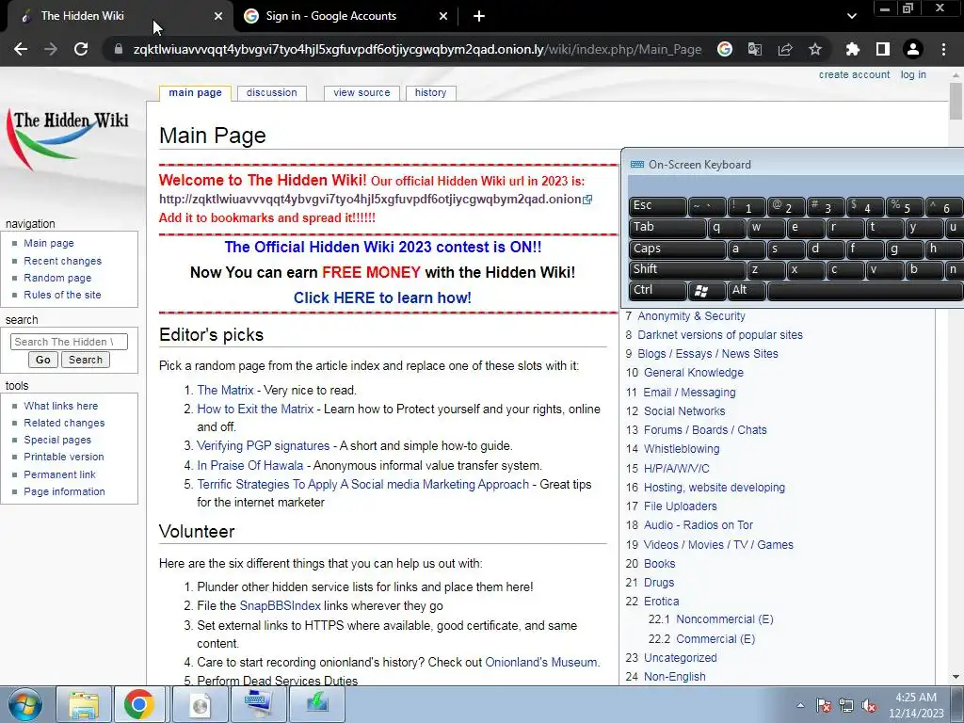The image size is (964, 723).
Task: Click HERE to learn how link
Action: [382, 297]
